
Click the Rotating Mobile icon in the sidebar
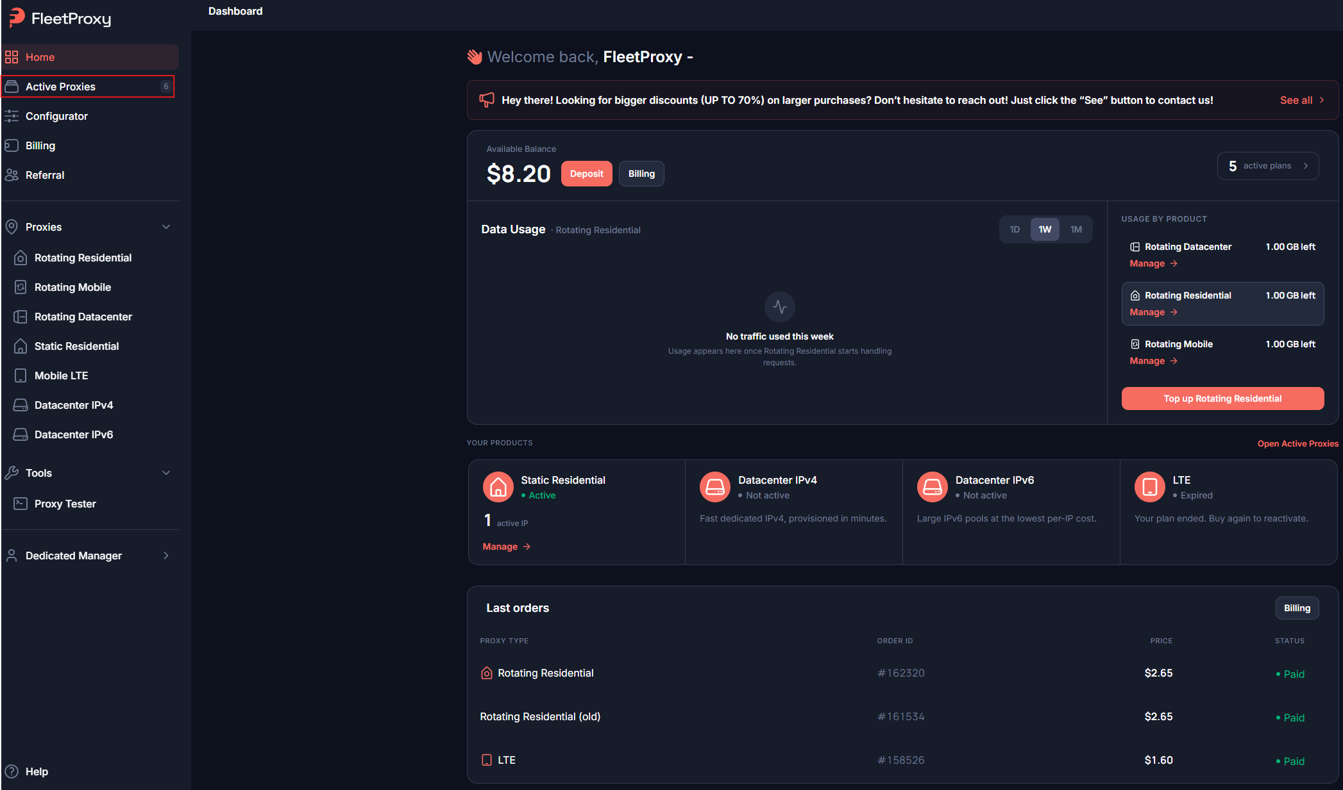pyautogui.click(x=21, y=287)
